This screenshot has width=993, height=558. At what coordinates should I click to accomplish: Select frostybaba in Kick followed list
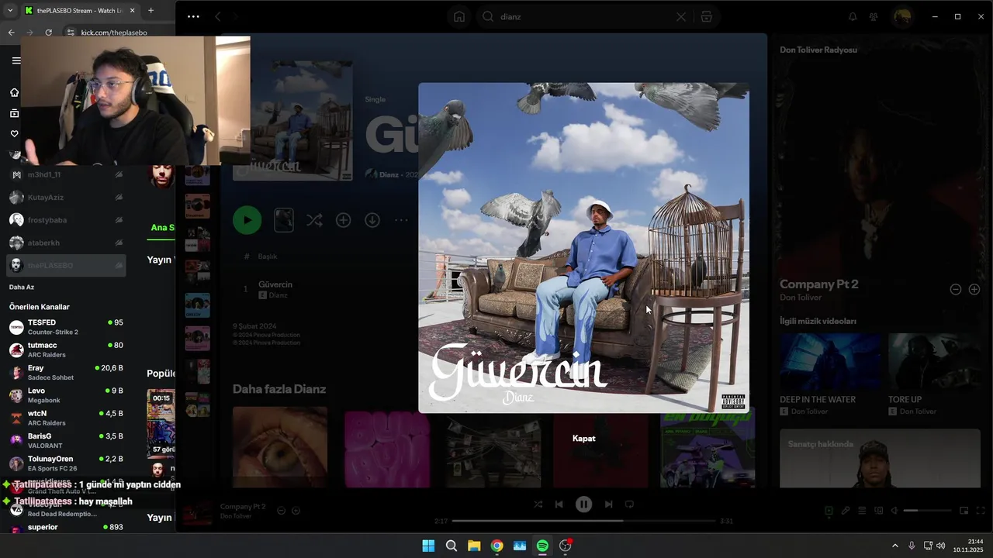[x=66, y=220]
